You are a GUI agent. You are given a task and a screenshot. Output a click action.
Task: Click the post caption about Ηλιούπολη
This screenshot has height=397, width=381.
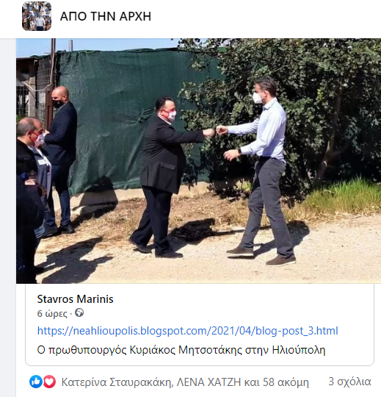coord(181,350)
